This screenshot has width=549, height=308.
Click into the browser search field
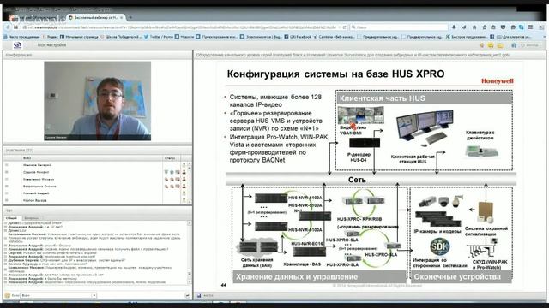point(399,27)
